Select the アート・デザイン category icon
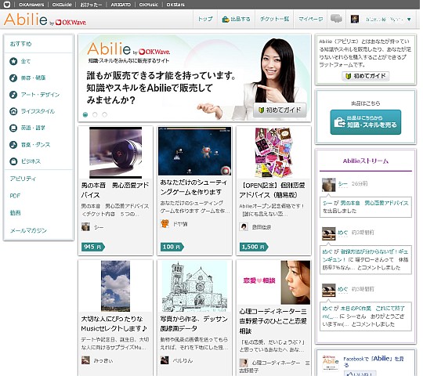The height and width of the screenshot is (376, 423). [13, 95]
